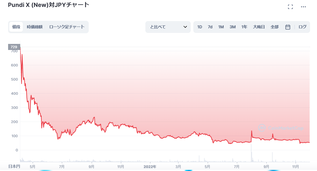Image resolution: width=317 pixels, height=171 pixels.
Task: Click the 100 y-axis value
Action: pos(14,136)
